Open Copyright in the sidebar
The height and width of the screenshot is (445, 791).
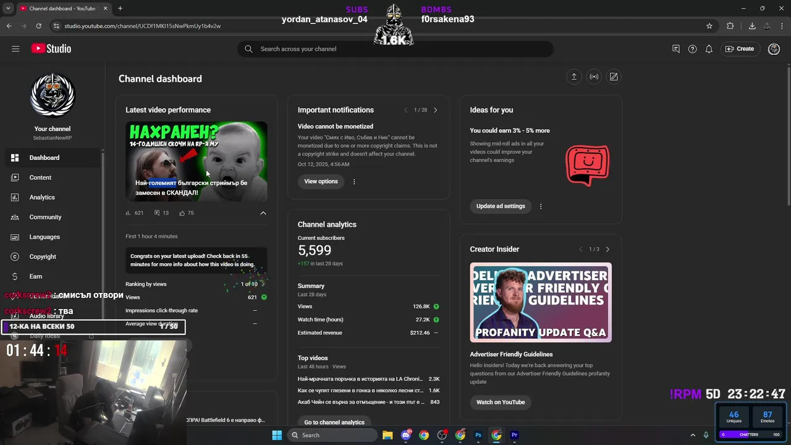(x=52, y=256)
